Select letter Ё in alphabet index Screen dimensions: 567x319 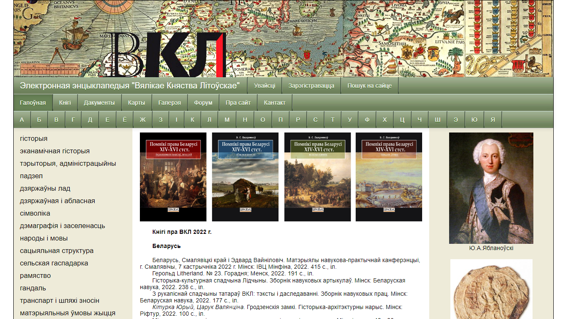125,120
